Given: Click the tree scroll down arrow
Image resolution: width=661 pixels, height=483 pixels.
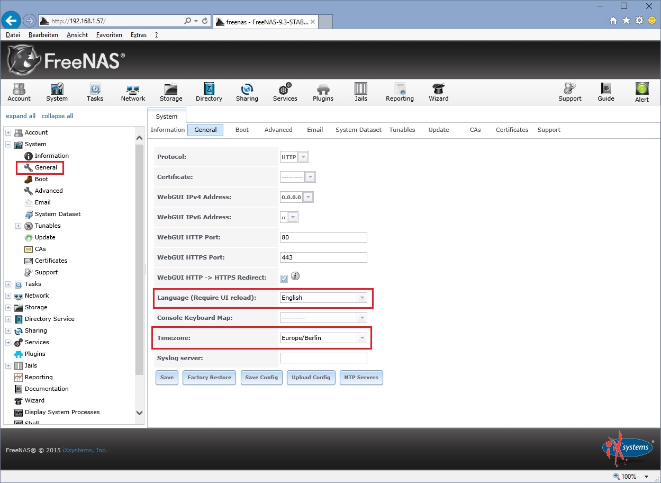Looking at the screenshot, I should (x=140, y=413).
